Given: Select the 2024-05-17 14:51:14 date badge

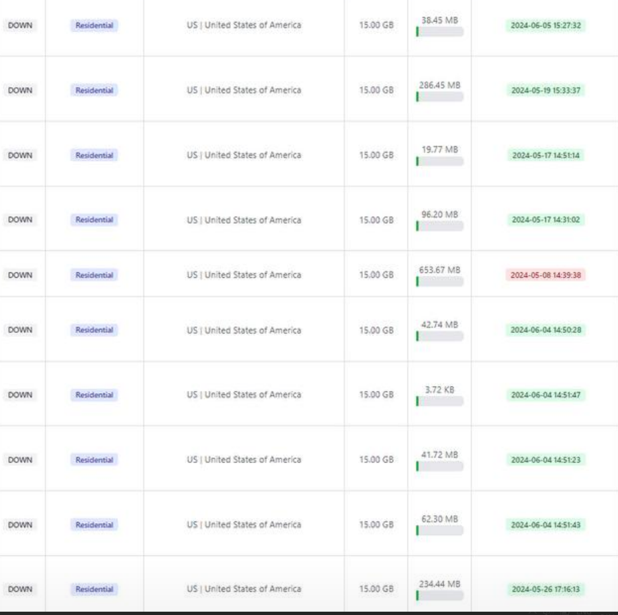Looking at the screenshot, I should [x=545, y=156].
